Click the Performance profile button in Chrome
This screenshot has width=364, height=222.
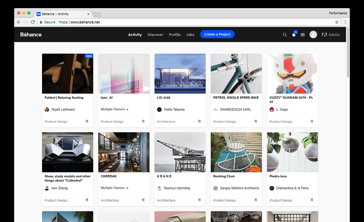[338, 13]
